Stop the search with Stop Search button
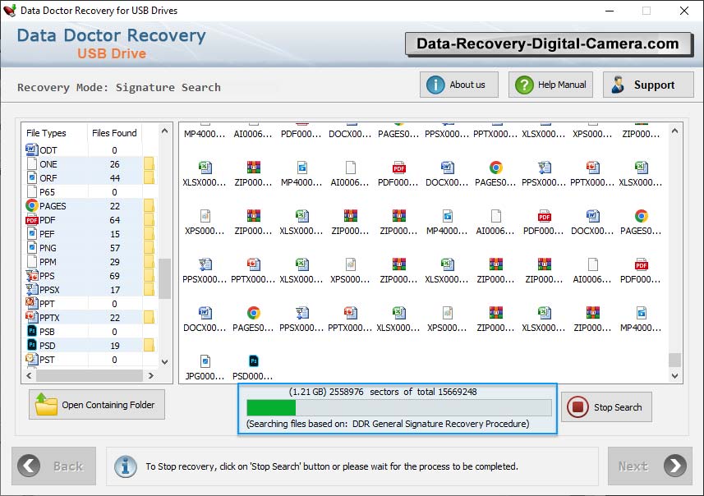Screen dimensions: 704x496 (606, 407)
